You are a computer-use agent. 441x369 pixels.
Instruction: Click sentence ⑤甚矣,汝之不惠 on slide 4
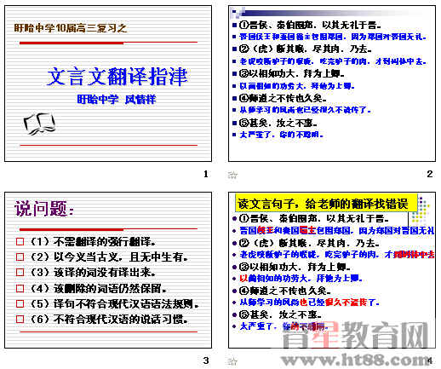coord(280,314)
